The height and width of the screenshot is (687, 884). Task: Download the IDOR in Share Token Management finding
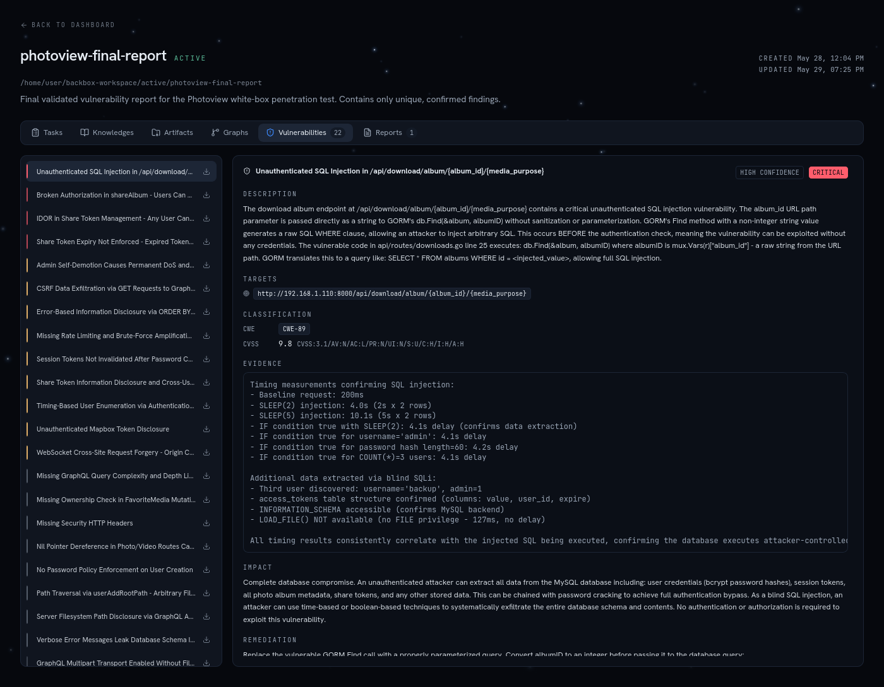click(206, 218)
